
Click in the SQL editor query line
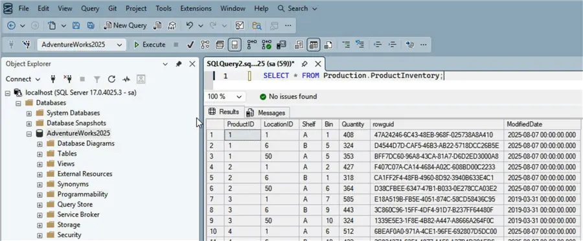click(353, 76)
